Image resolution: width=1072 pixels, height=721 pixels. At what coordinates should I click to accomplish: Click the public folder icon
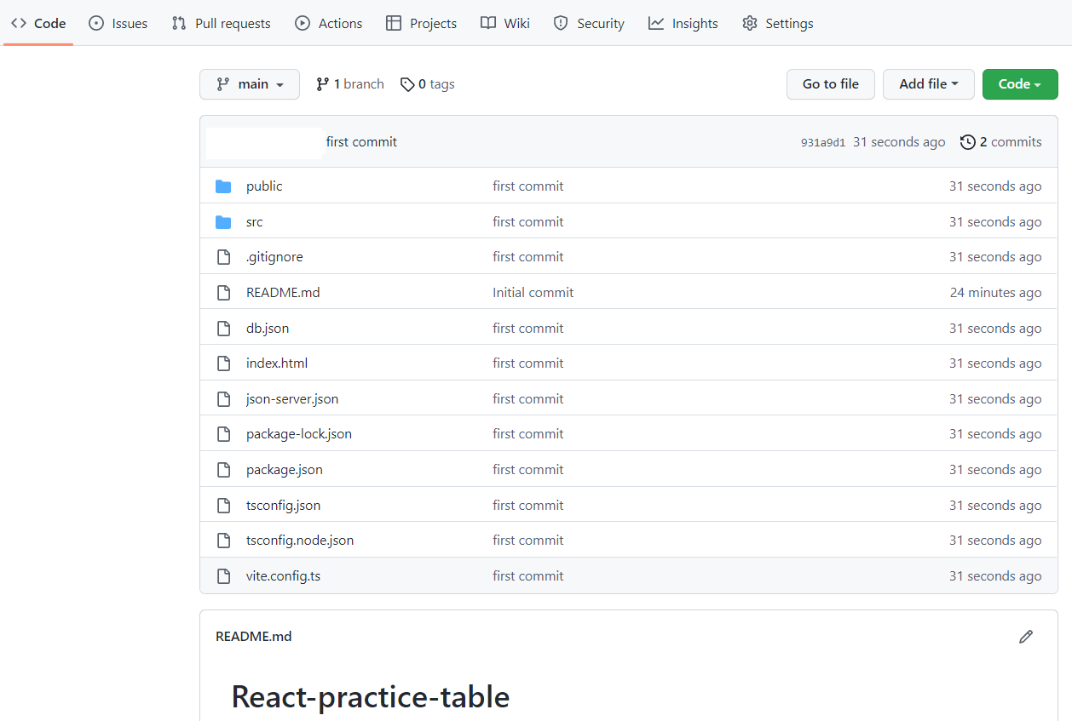pyautogui.click(x=223, y=186)
